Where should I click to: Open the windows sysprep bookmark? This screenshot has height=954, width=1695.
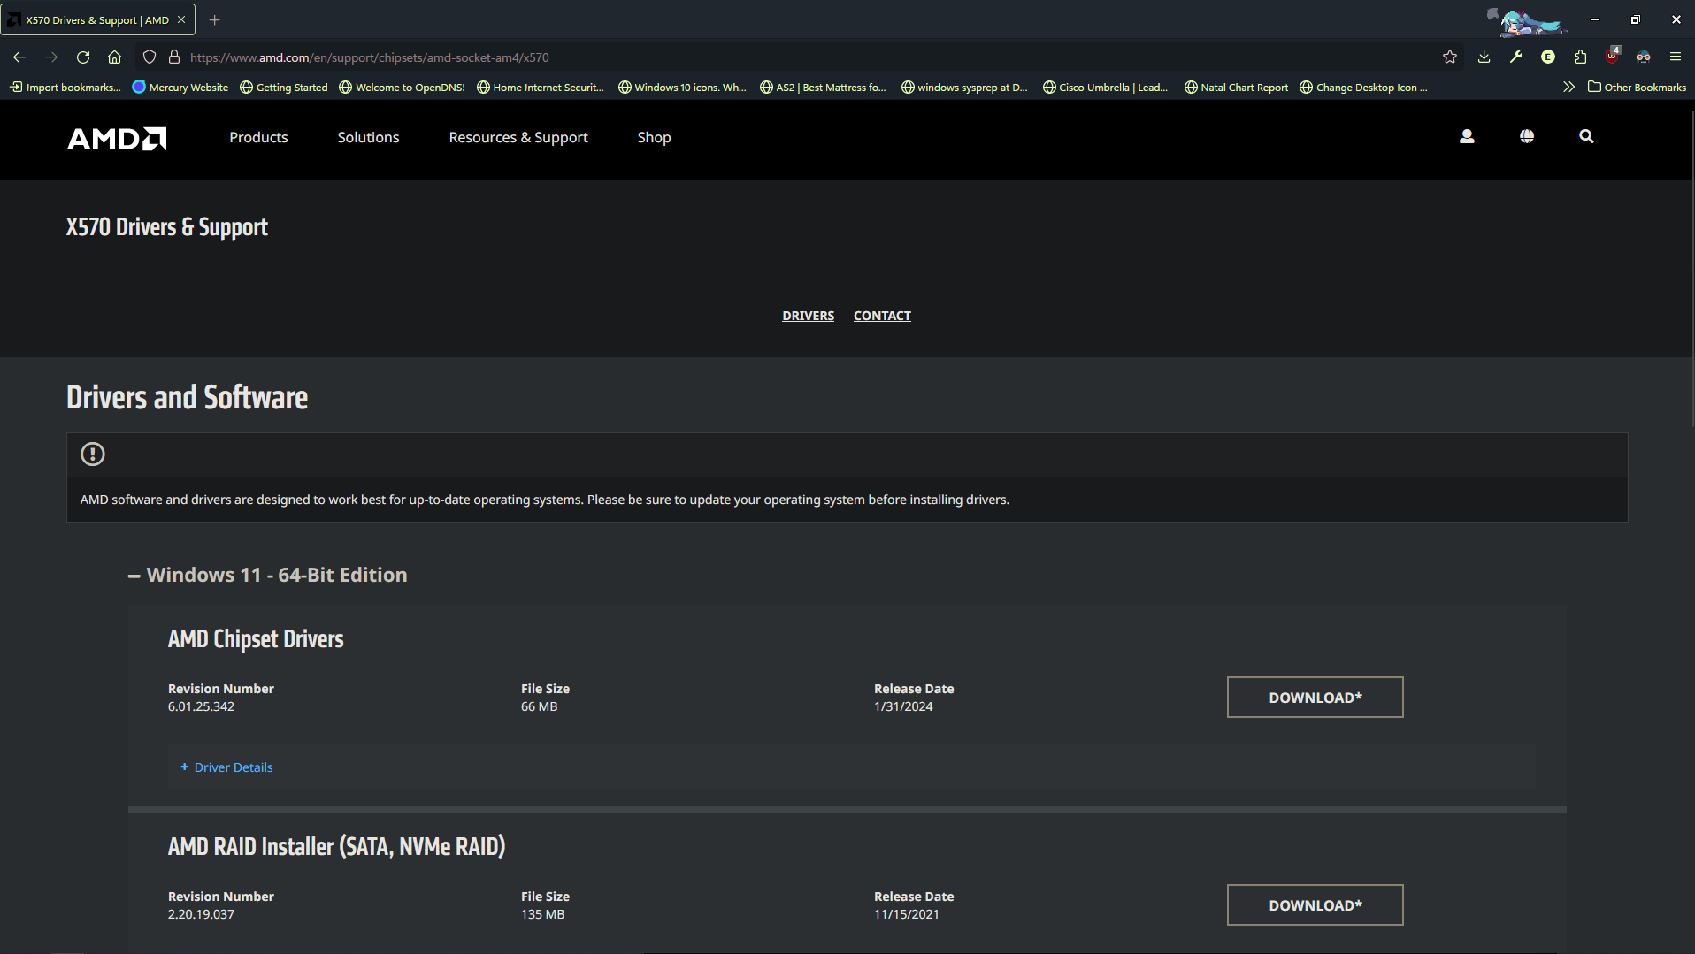(x=964, y=88)
